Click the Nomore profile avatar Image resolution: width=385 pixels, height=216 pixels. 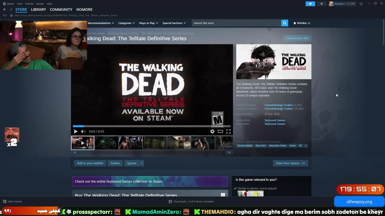[331, 4]
